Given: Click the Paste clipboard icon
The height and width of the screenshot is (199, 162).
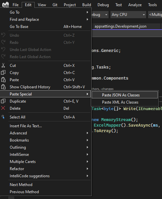Looking at the screenshot, I should pyautogui.click(x=3, y=80).
